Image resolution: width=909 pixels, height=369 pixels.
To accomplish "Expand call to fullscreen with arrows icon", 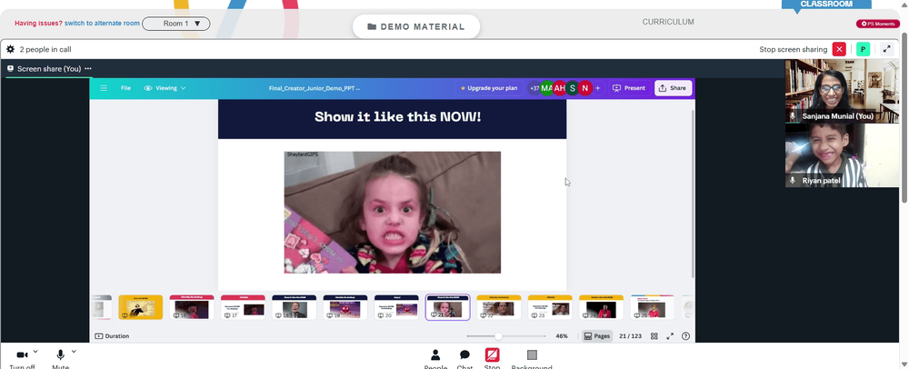I will [x=887, y=49].
